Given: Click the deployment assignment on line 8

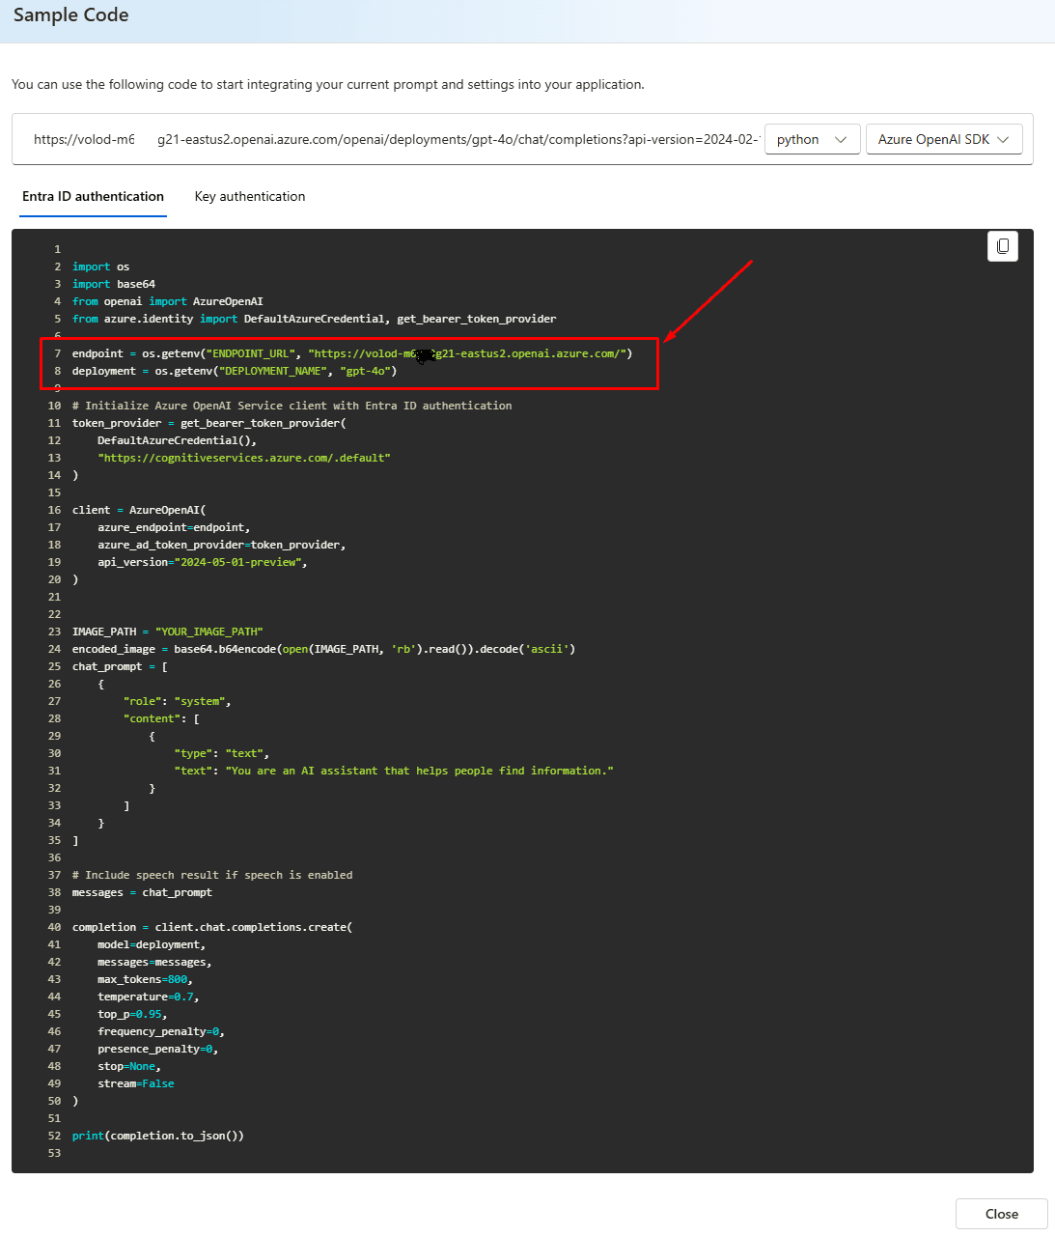Looking at the screenshot, I should tap(235, 371).
